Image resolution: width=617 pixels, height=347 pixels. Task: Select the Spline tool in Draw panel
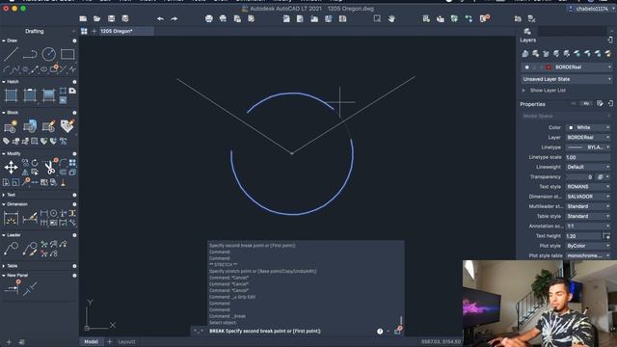point(15,69)
